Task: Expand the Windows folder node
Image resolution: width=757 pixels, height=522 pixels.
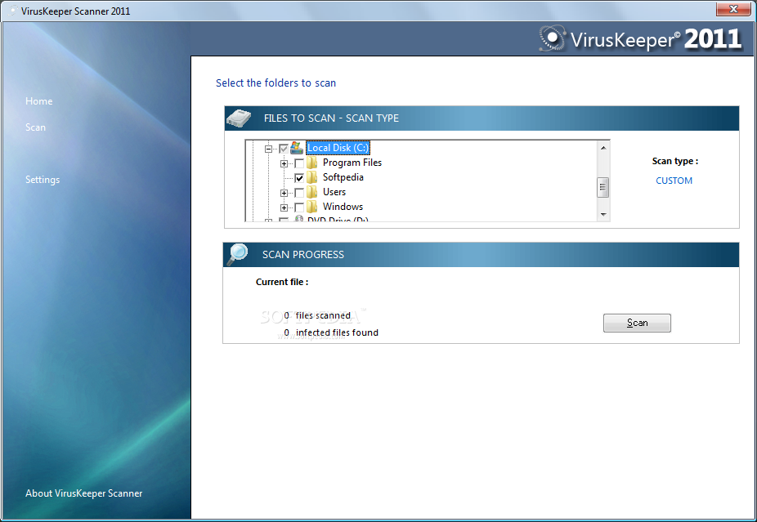Action: pyautogui.click(x=284, y=207)
